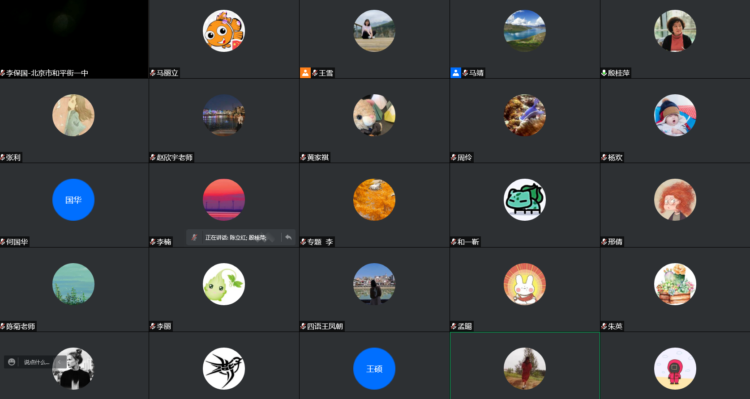Click the '说点什么...' chat input field
750x399 pixels.
coord(36,362)
